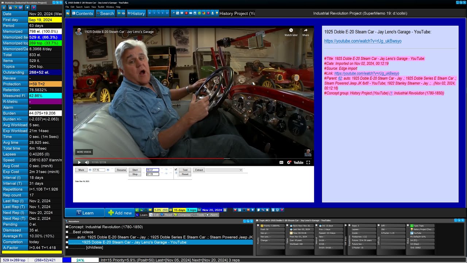Seek along the red video progress bar
Viewport: 467px width, 263px height.
click(x=193, y=158)
